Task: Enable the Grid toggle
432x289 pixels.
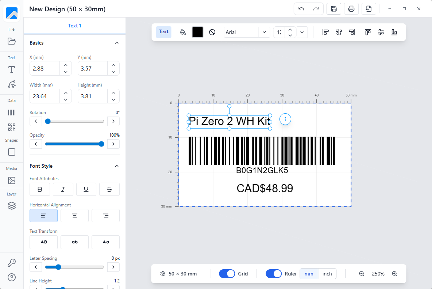Action: pyautogui.click(x=227, y=273)
